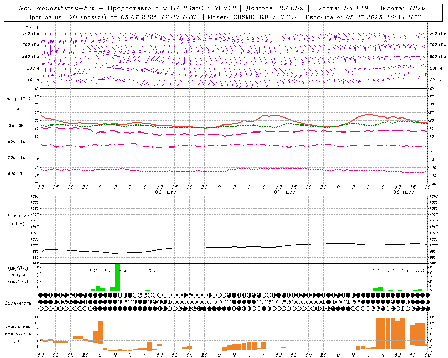Screen dimensions: 448x358
Task: Click the precipitation total 1.2
Action: click(x=93, y=271)
